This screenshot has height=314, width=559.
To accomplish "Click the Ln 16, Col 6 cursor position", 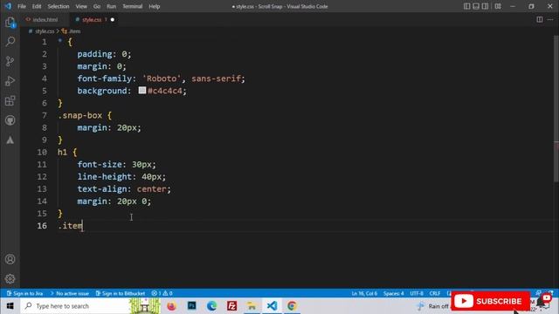I will point(364,293).
